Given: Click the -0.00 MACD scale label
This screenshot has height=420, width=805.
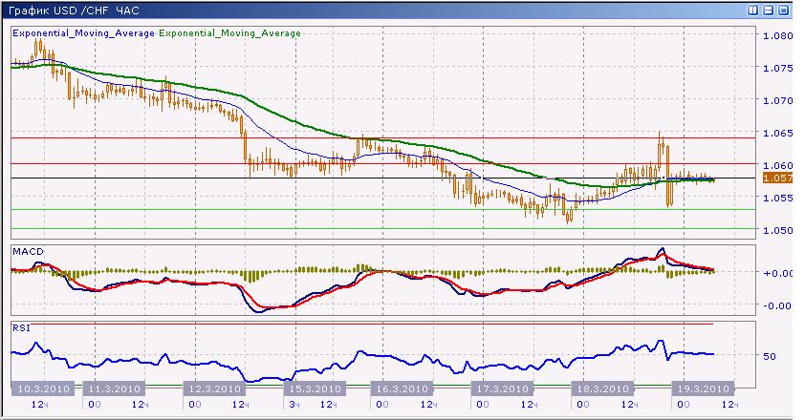Looking at the screenshot, I should pyautogui.click(x=777, y=305).
